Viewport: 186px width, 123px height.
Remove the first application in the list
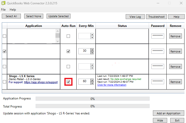click(x=176, y=36)
